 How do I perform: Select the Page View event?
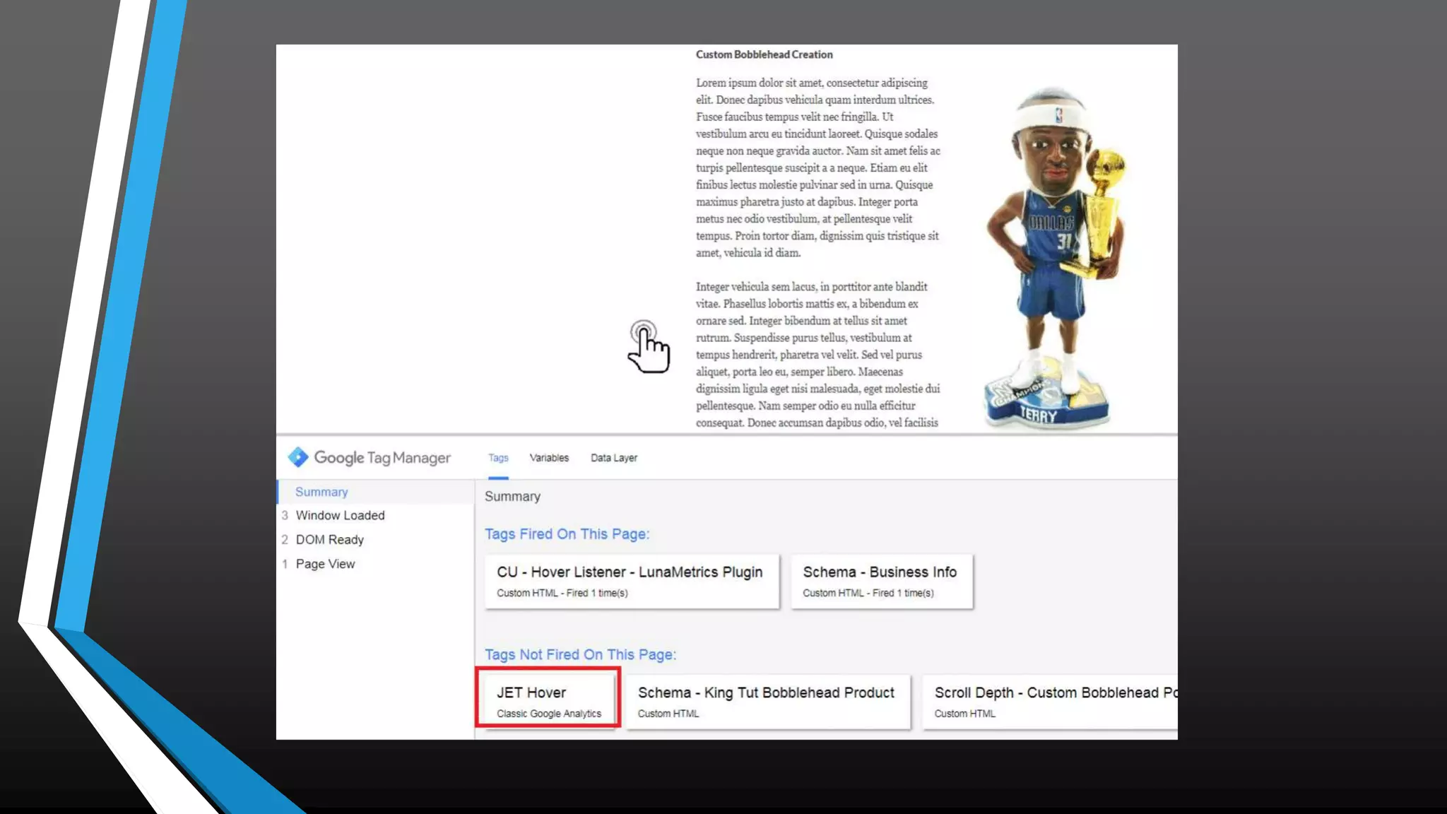325,564
